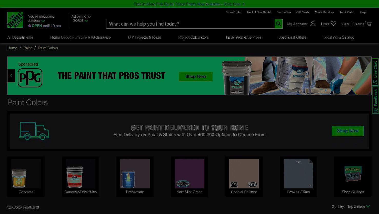The height and width of the screenshot is (214, 379).
Task: Click the 38,728 Results text
Action: pos(23,207)
